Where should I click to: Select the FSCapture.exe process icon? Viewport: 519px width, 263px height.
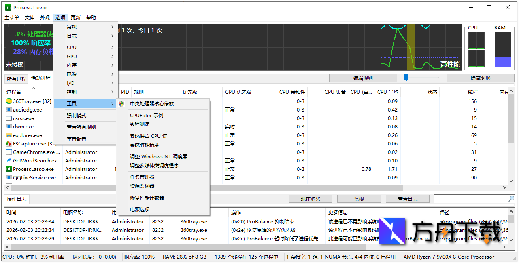9,144
